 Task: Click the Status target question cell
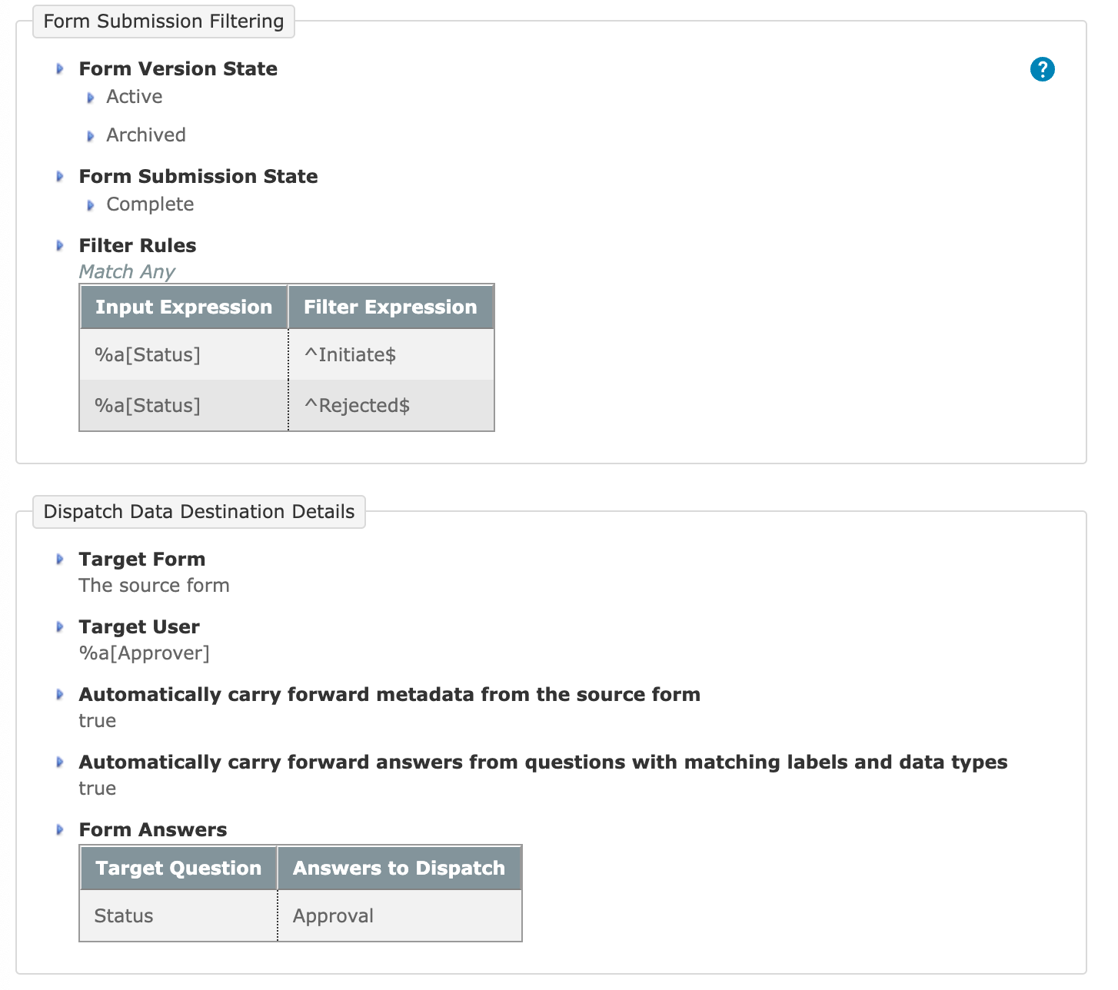(178, 915)
